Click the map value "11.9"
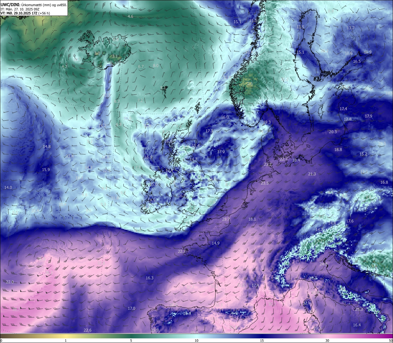The height and width of the screenshot is (343, 393). click(x=368, y=52)
